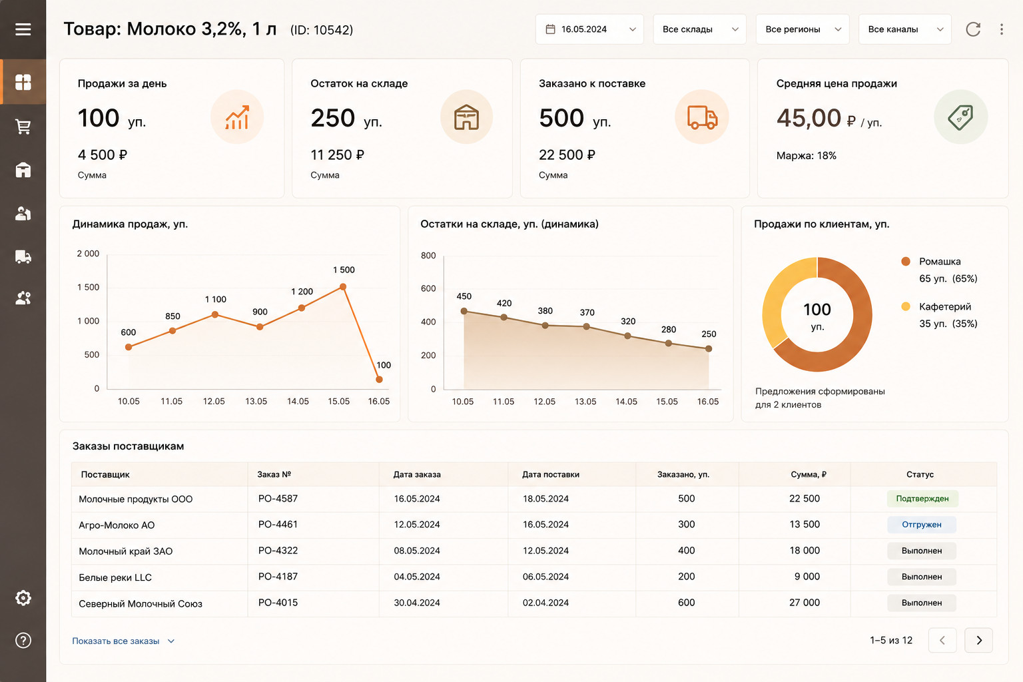Open the shopping cart section in sidebar
Screen dimensions: 1023x682
tap(23, 127)
